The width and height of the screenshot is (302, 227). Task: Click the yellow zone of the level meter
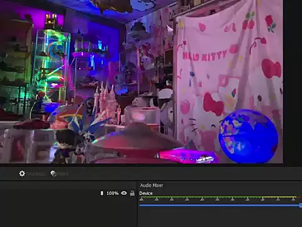(279, 197)
